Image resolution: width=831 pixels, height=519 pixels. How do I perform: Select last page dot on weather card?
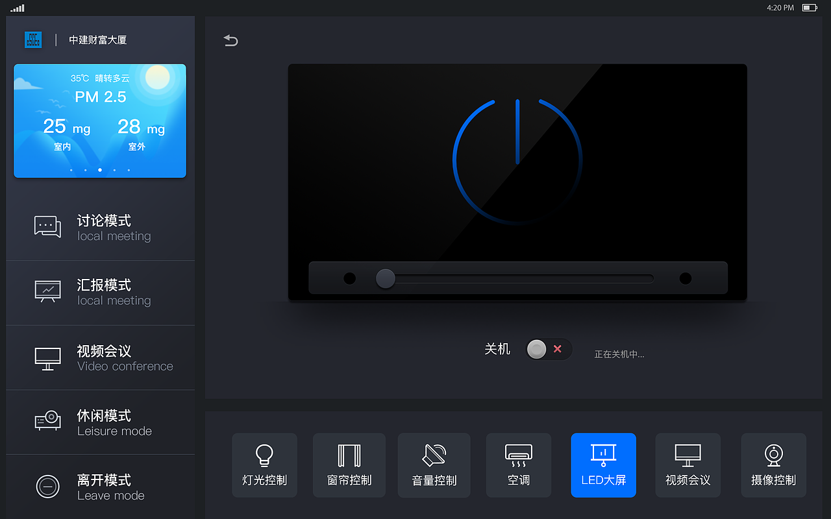(x=129, y=170)
